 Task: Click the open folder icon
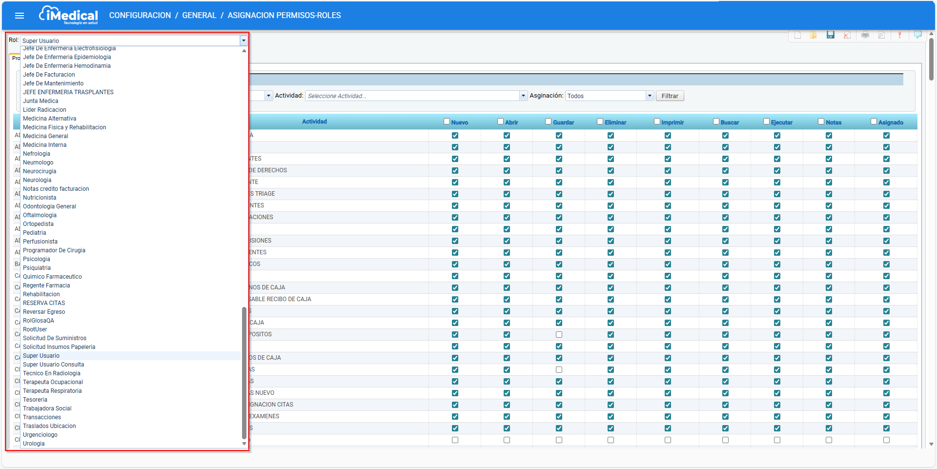point(814,35)
